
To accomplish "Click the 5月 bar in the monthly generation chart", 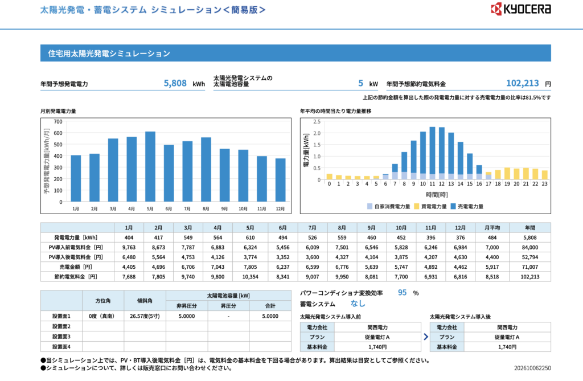I will [x=150, y=167].
